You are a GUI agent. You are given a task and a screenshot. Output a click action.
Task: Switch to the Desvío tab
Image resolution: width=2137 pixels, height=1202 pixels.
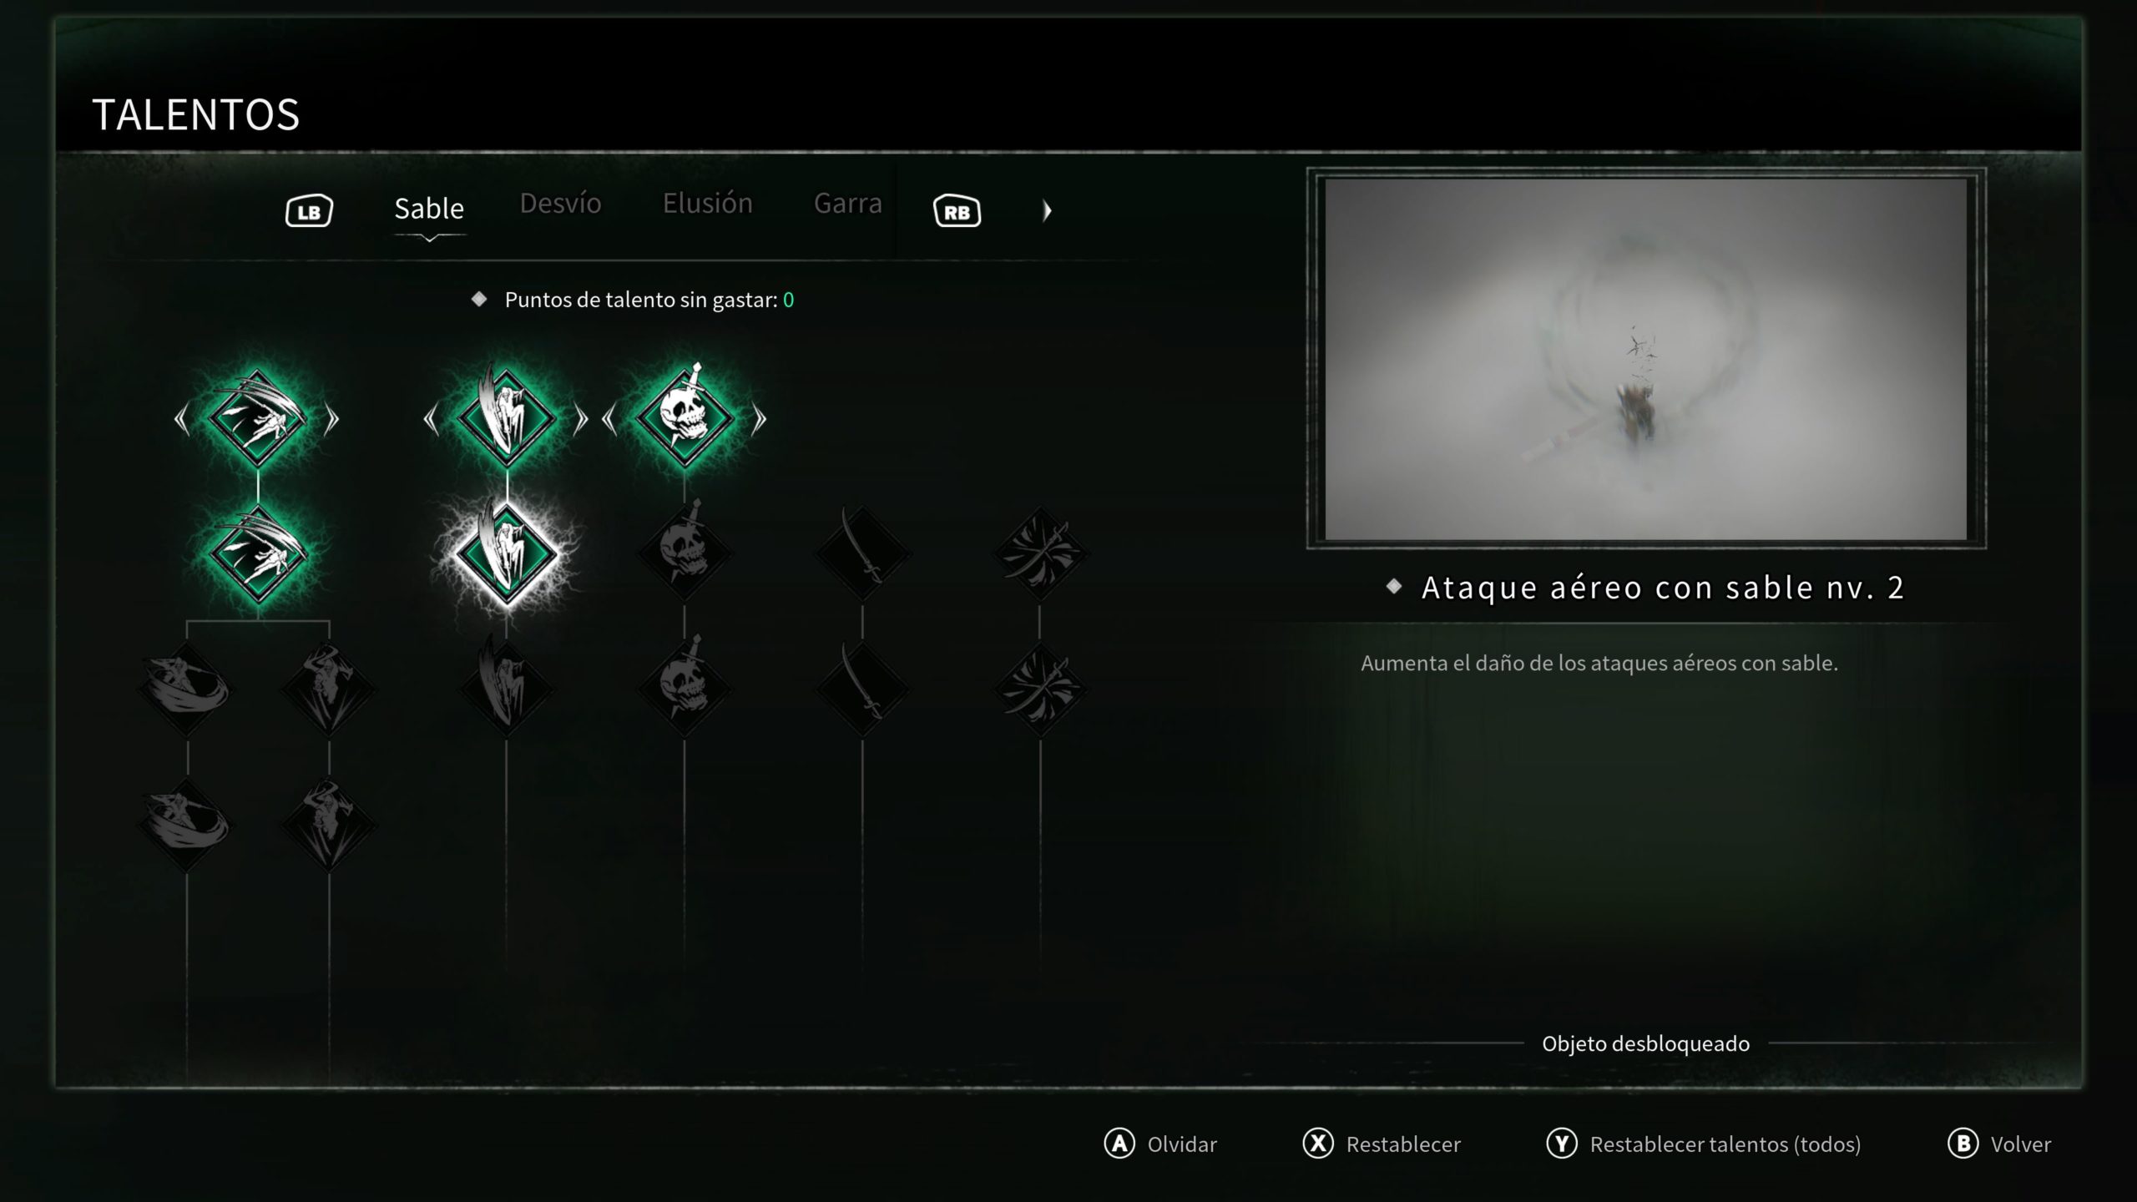pos(560,204)
